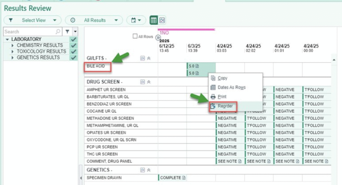342x185 pixels.
Task: Open the Select View dropdown
Action: 32,20
